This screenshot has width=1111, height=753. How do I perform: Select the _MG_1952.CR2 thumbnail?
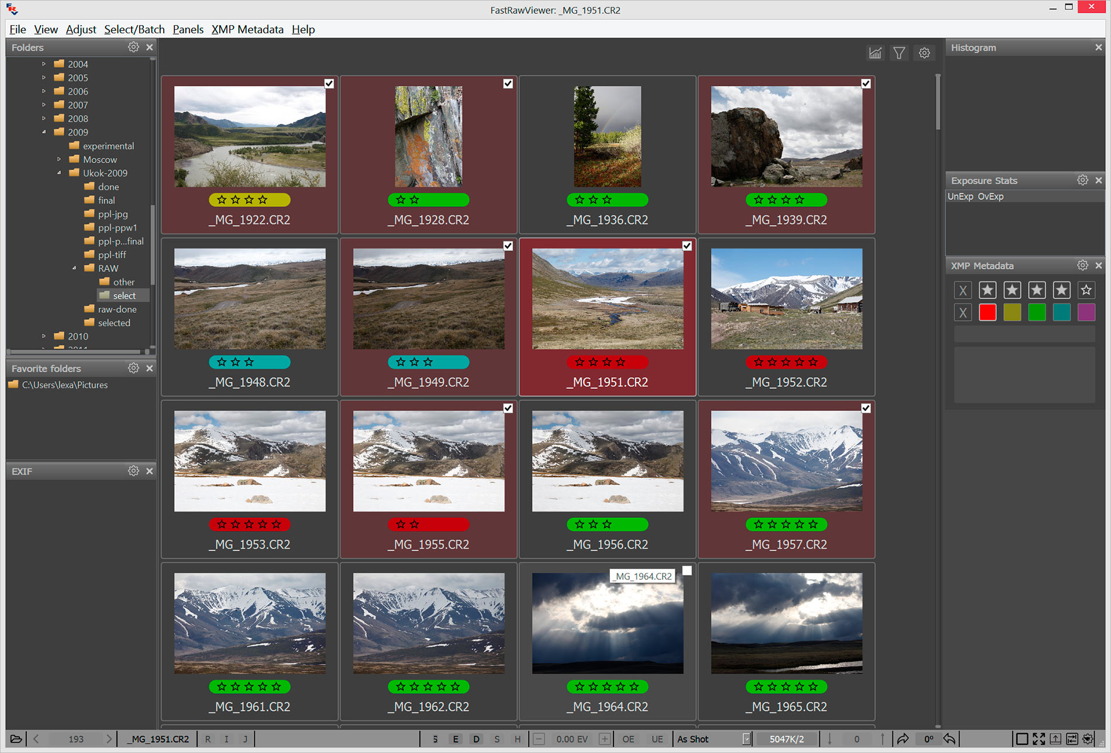[786, 299]
